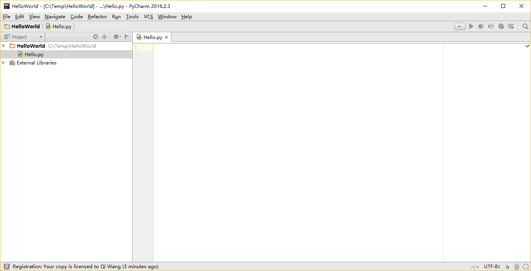Open the File menu
The image size is (531, 271).
point(6,16)
